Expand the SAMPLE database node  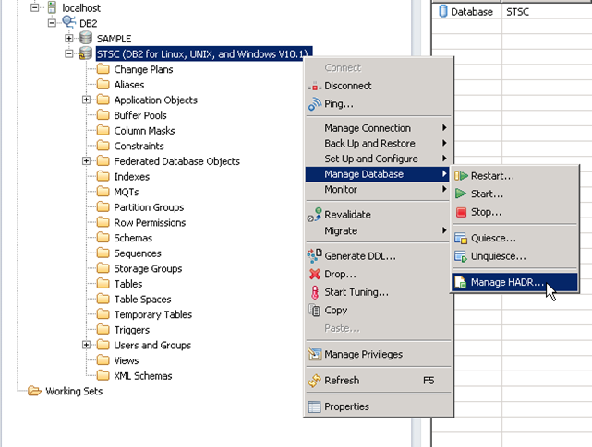click(69, 39)
